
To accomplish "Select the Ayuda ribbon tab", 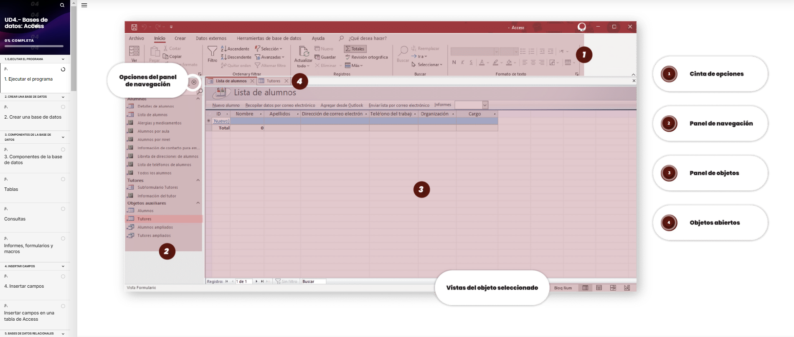I will (318, 38).
